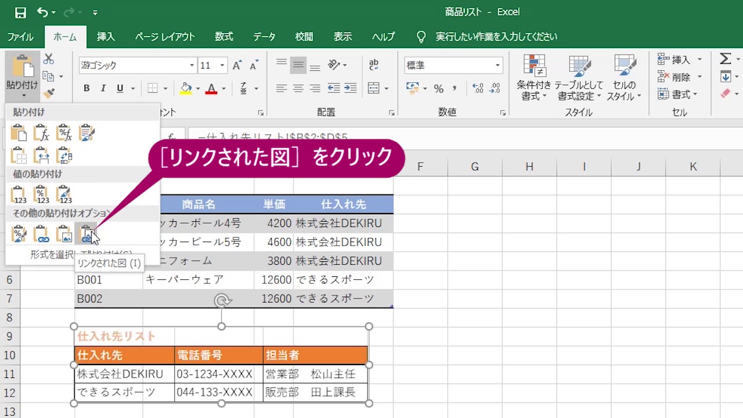Select the Paste Formulas (fx) option
The image size is (743, 418).
click(41, 133)
